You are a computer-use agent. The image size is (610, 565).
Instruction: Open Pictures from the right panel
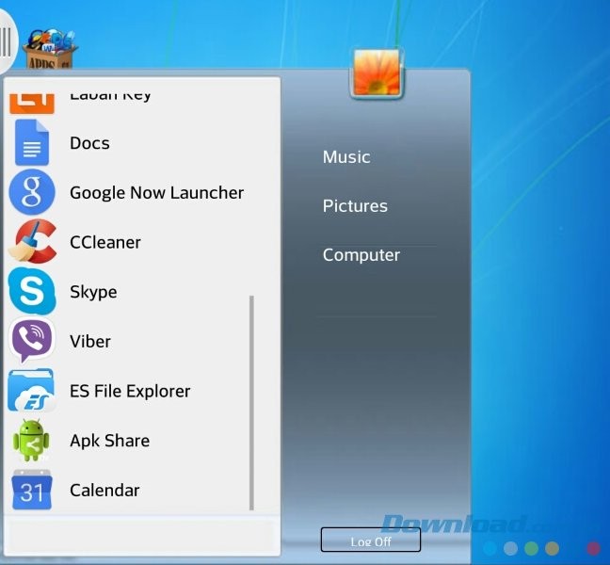coord(355,206)
